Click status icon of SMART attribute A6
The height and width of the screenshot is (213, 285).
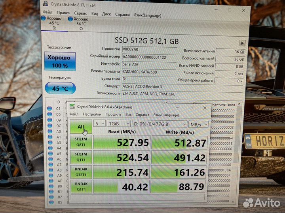point(51,159)
